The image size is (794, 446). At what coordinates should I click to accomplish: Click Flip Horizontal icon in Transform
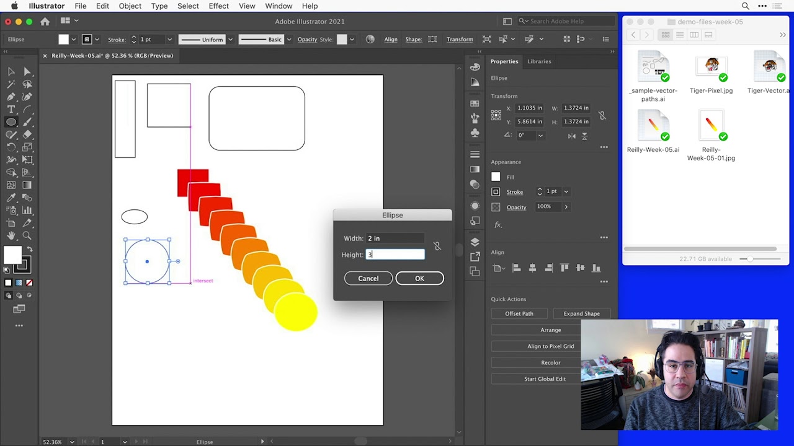571,136
